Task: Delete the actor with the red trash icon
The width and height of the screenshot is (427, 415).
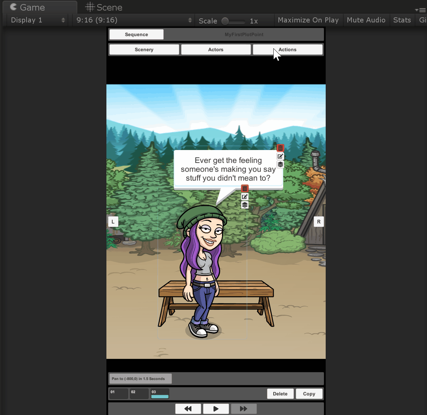Action: pos(245,188)
